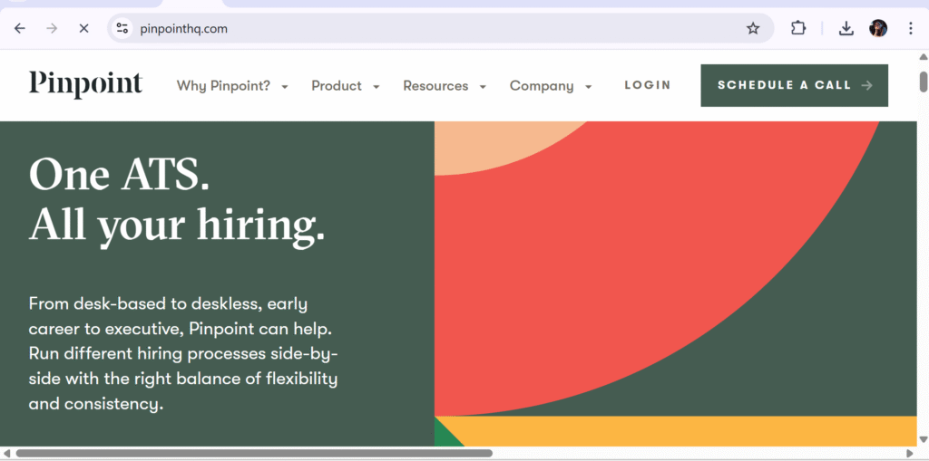This screenshot has height=461, width=929.
Task: Click the vertical scrollbar up arrow
Action: point(923,57)
